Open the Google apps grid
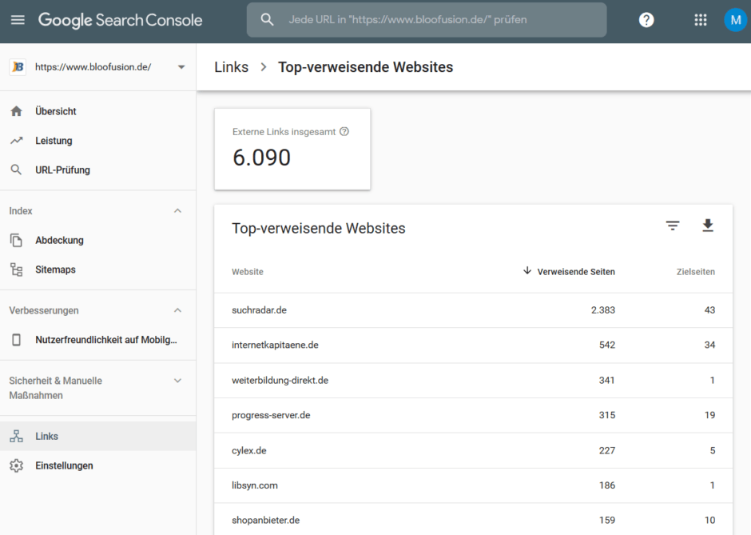The image size is (751, 535). tap(700, 20)
